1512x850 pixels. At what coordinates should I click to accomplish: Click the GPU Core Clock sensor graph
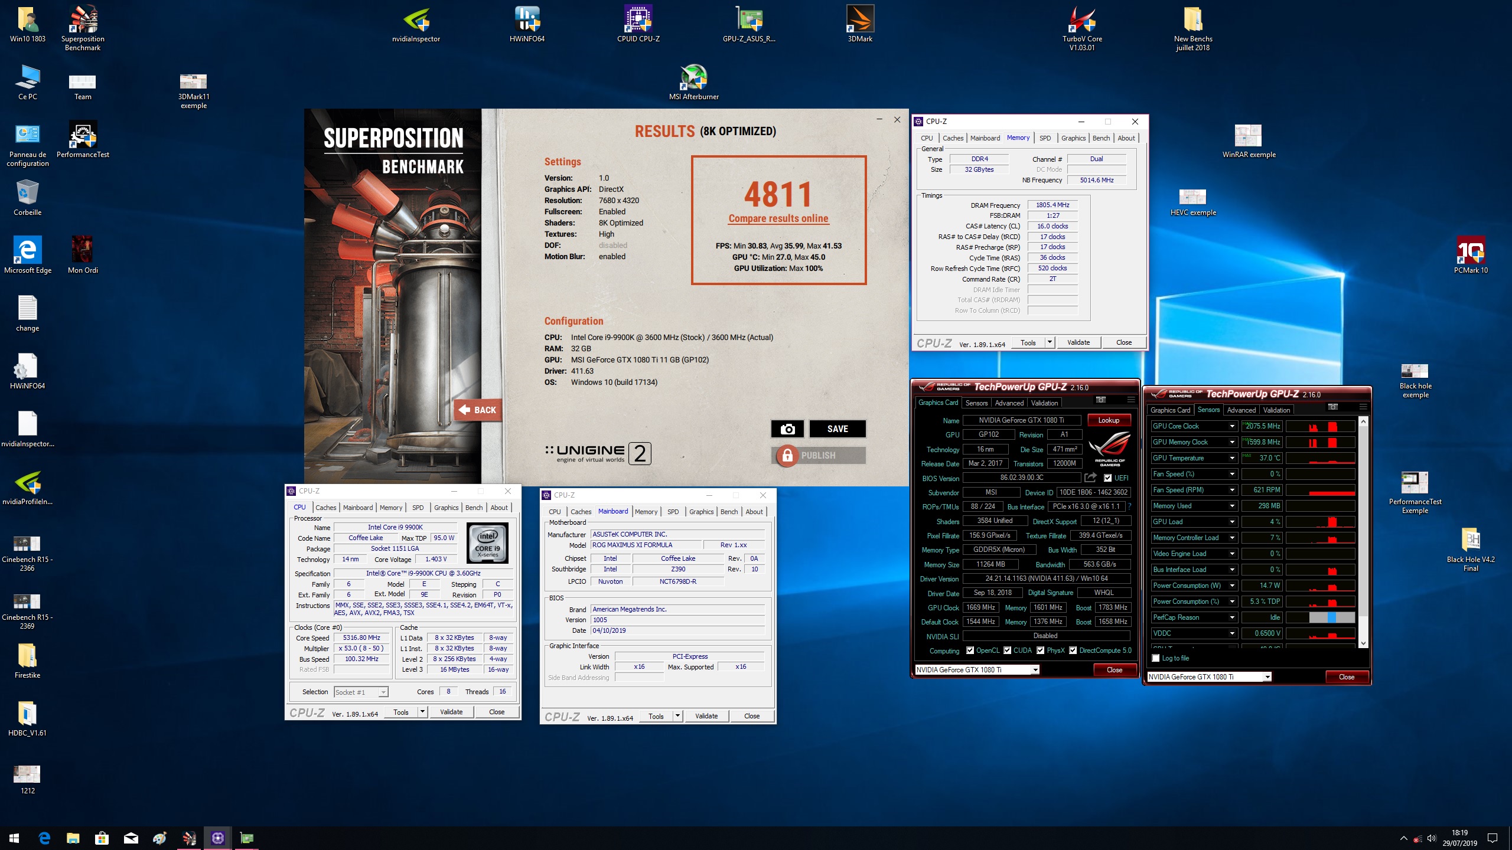[1321, 426]
